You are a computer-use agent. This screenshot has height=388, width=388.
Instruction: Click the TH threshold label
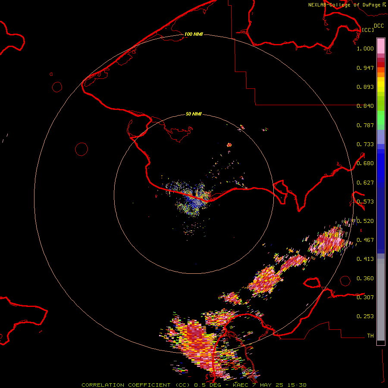[x=370, y=336]
